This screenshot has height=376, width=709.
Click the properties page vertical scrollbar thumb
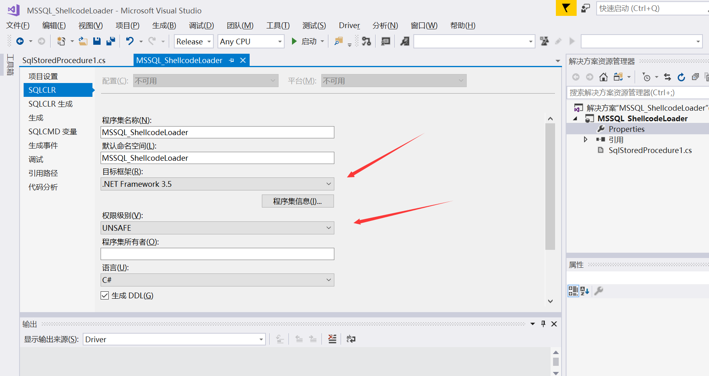tap(550, 186)
